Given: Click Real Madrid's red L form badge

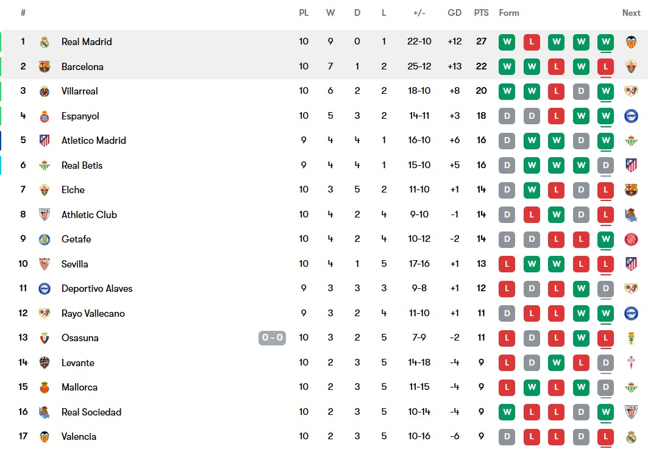Looking at the screenshot, I should point(532,42).
